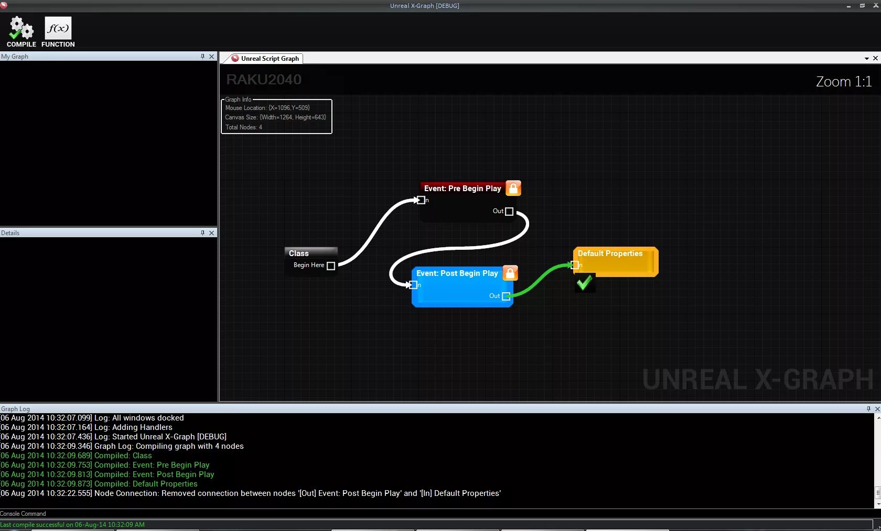
Task: Click the f(x) Function icon
Action: point(58,28)
